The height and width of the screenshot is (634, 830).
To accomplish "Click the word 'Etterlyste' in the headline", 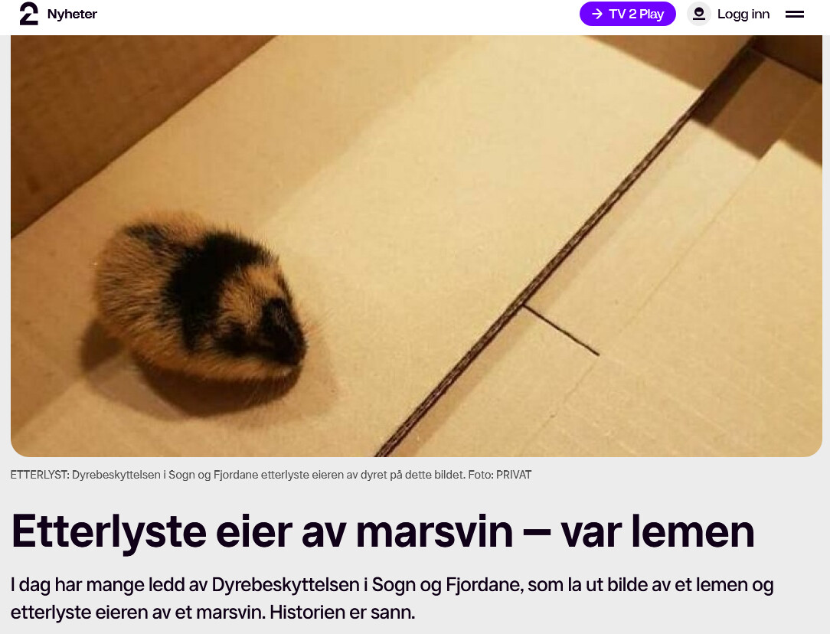I will click(109, 532).
